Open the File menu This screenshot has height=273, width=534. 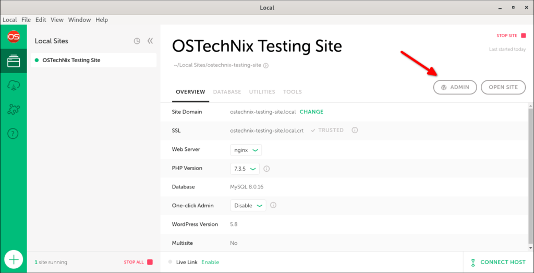point(26,20)
